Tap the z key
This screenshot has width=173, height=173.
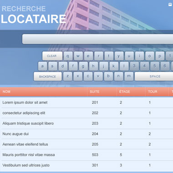click(68, 76)
